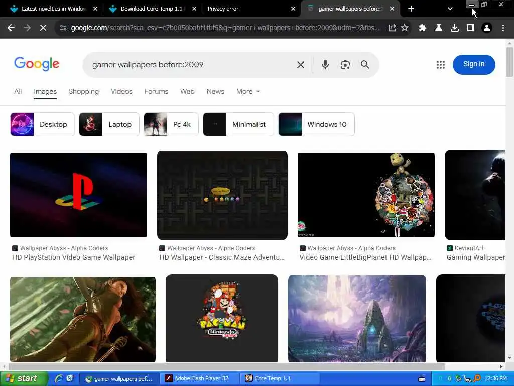Open the tab search dropdown chevron
This screenshot has width=514, height=386.
(x=450, y=9)
